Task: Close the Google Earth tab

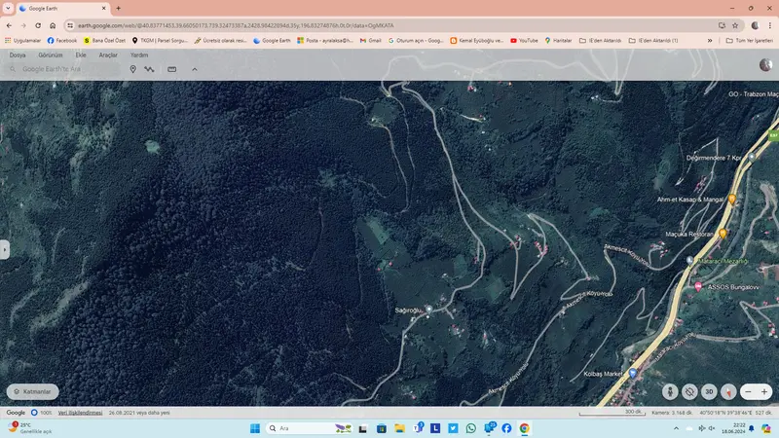Action: [x=103, y=9]
